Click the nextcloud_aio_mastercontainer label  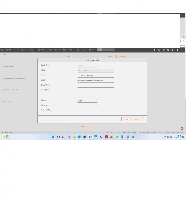tap(14, 78)
